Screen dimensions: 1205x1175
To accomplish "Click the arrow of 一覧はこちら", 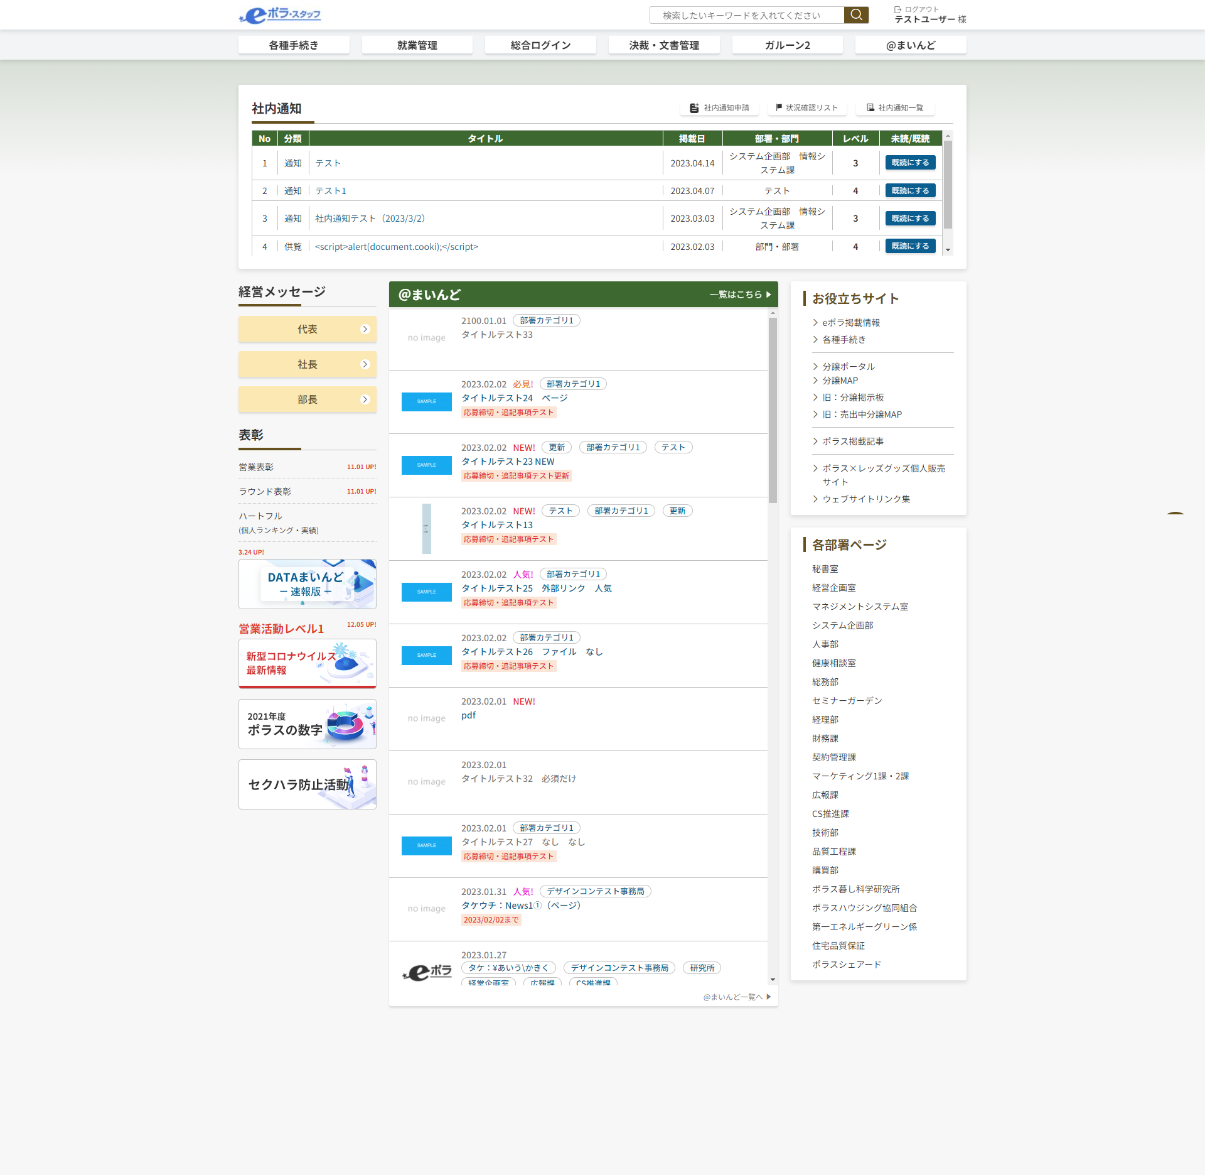I will tap(768, 295).
